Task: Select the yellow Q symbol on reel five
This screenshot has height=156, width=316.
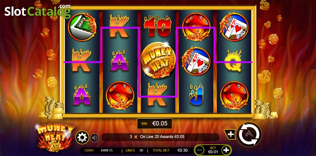Action: 233,61
